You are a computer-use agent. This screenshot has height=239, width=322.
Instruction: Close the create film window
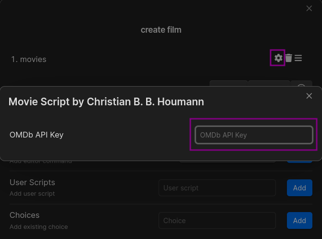coord(309,9)
